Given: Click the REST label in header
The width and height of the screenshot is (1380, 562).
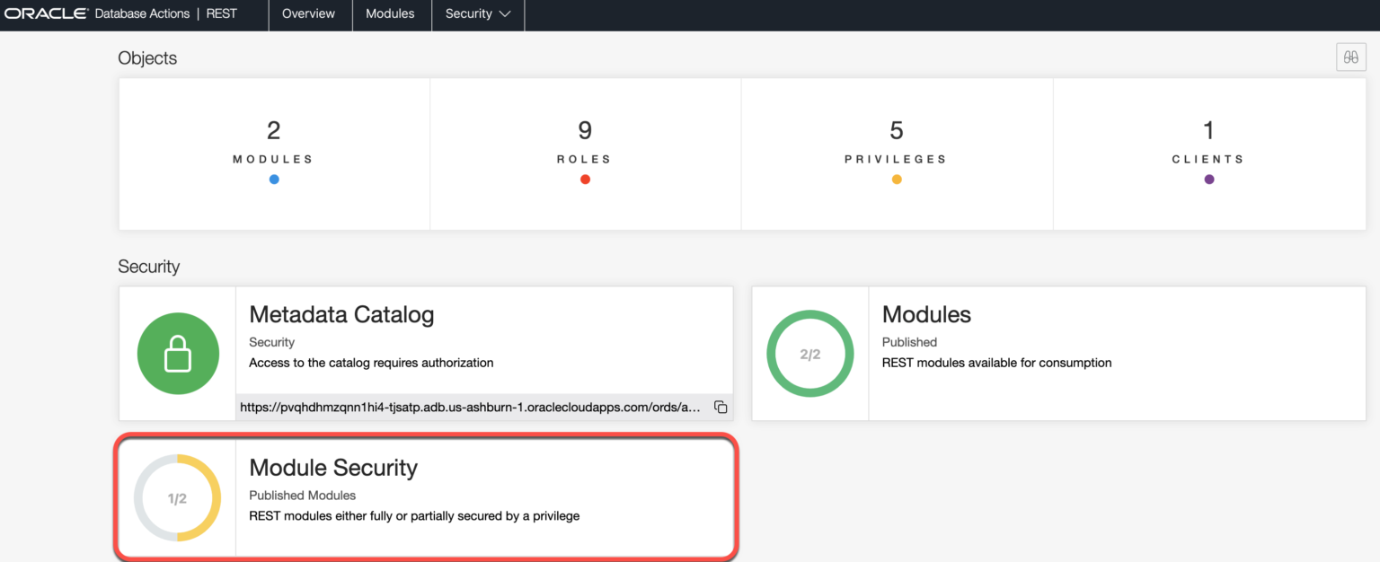Looking at the screenshot, I should [x=221, y=13].
